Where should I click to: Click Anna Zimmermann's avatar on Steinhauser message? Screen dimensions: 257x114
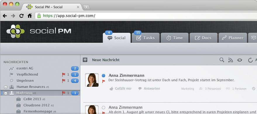pos(92,80)
